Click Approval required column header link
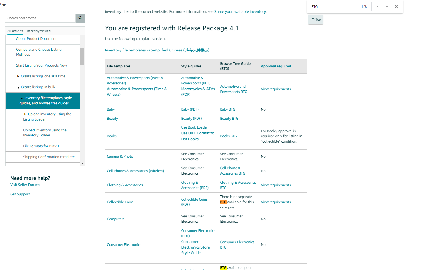This screenshot has width=436, height=270. (276, 66)
